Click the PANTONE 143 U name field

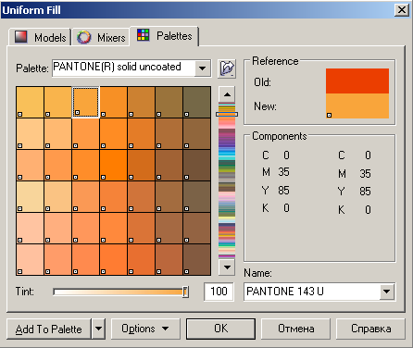pyautogui.click(x=312, y=292)
